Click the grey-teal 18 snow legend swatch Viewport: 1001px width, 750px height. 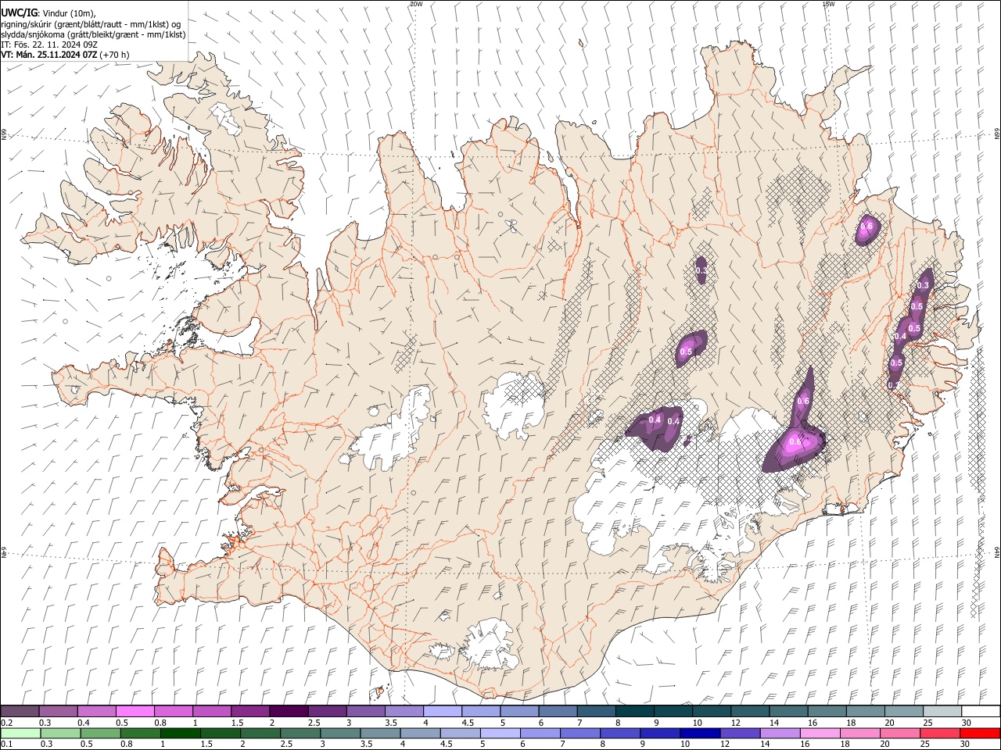pos(865,712)
